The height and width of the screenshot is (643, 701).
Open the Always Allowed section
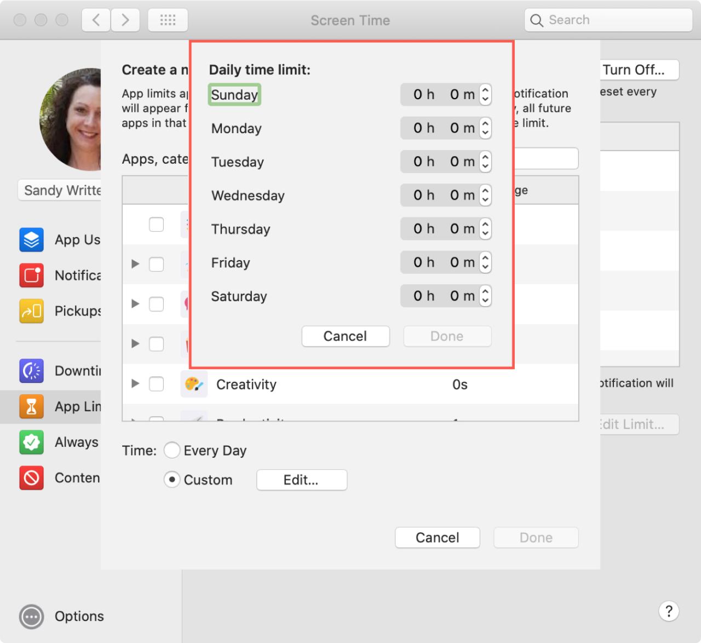click(x=31, y=442)
